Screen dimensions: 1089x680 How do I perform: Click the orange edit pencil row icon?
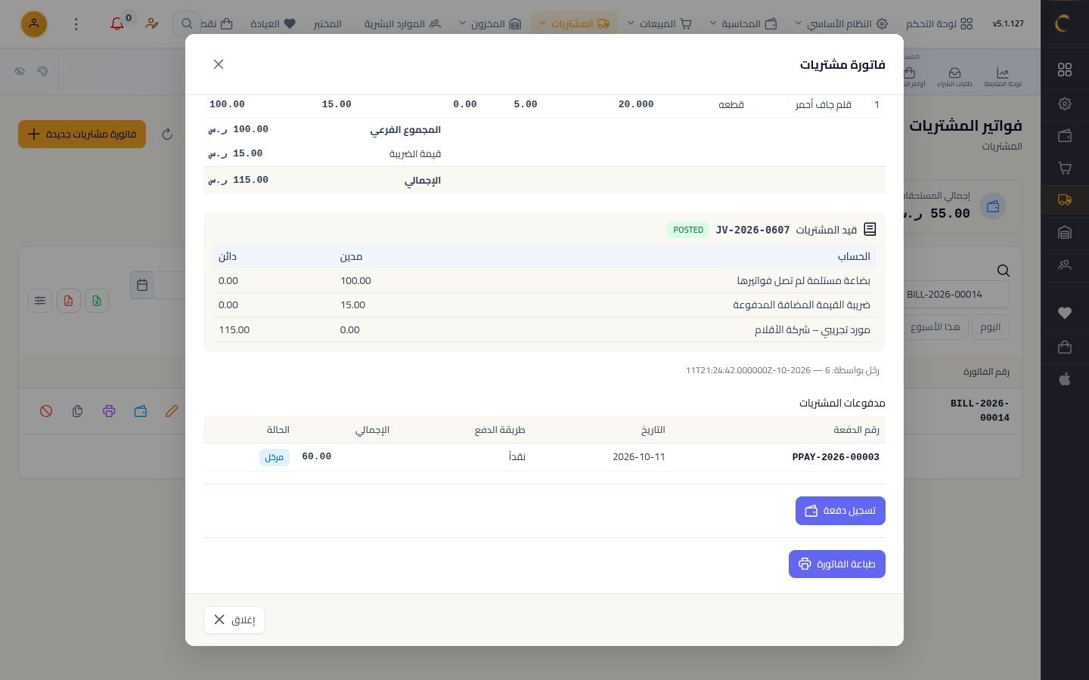click(172, 411)
